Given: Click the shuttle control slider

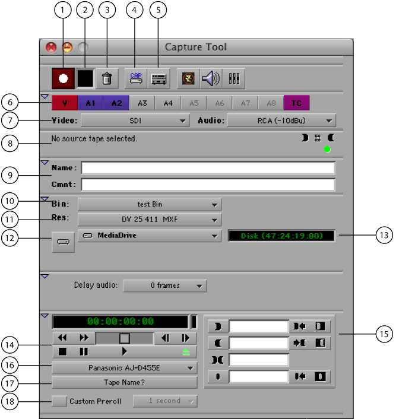Looking at the screenshot, I should pos(124,338).
